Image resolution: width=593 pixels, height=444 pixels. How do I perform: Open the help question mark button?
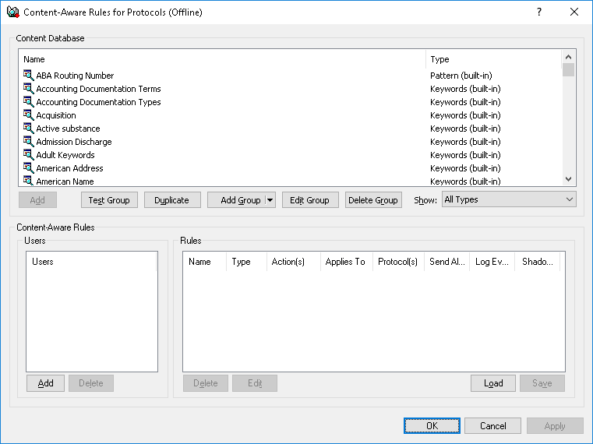[x=538, y=12]
